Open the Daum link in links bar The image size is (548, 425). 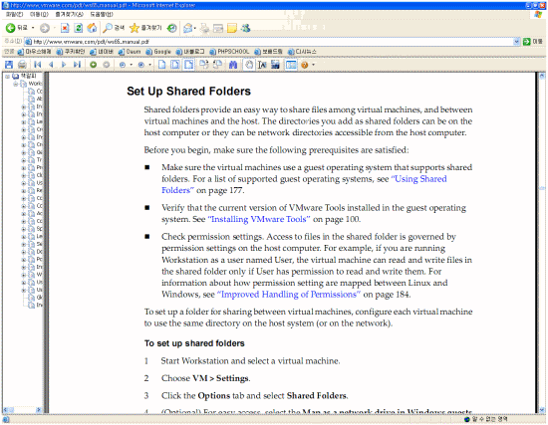tap(130, 52)
